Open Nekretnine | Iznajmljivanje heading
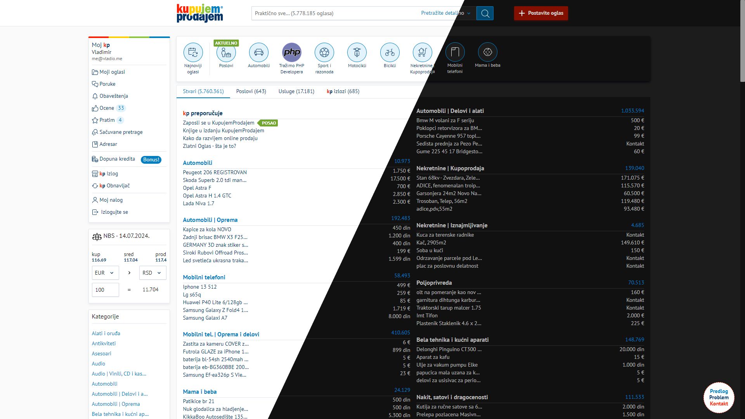Image resolution: width=745 pixels, height=419 pixels. coord(452,225)
